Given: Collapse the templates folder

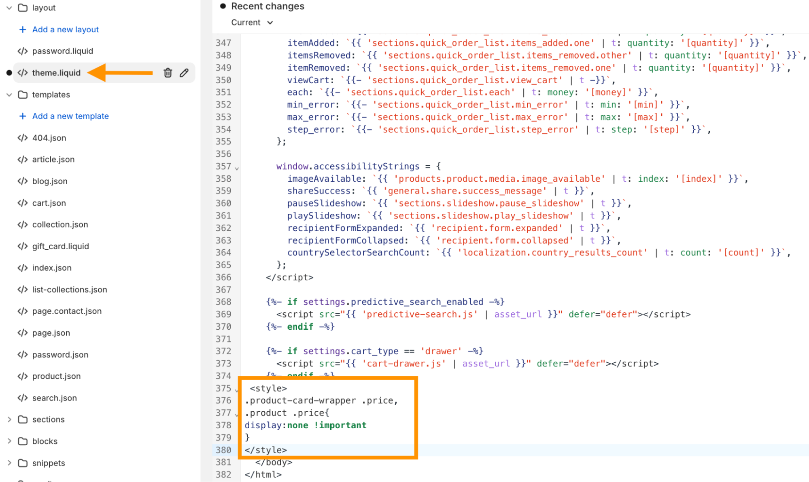Looking at the screenshot, I should (8, 95).
